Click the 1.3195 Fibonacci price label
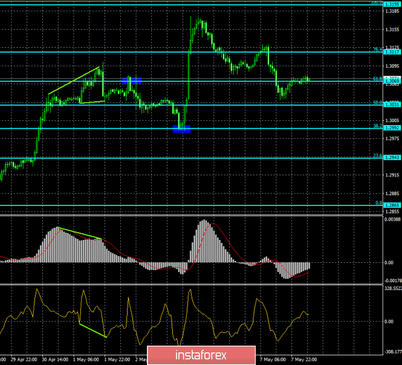The height and width of the screenshot is (365, 402). click(x=392, y=4)
